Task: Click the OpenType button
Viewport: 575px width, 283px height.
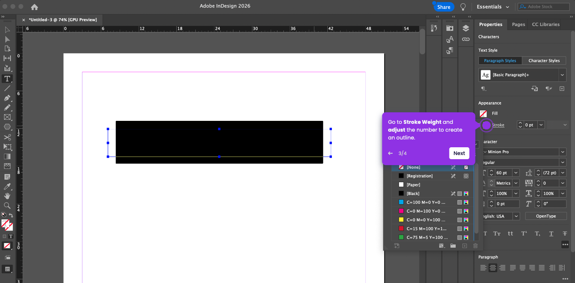Action: click(546, 216)
